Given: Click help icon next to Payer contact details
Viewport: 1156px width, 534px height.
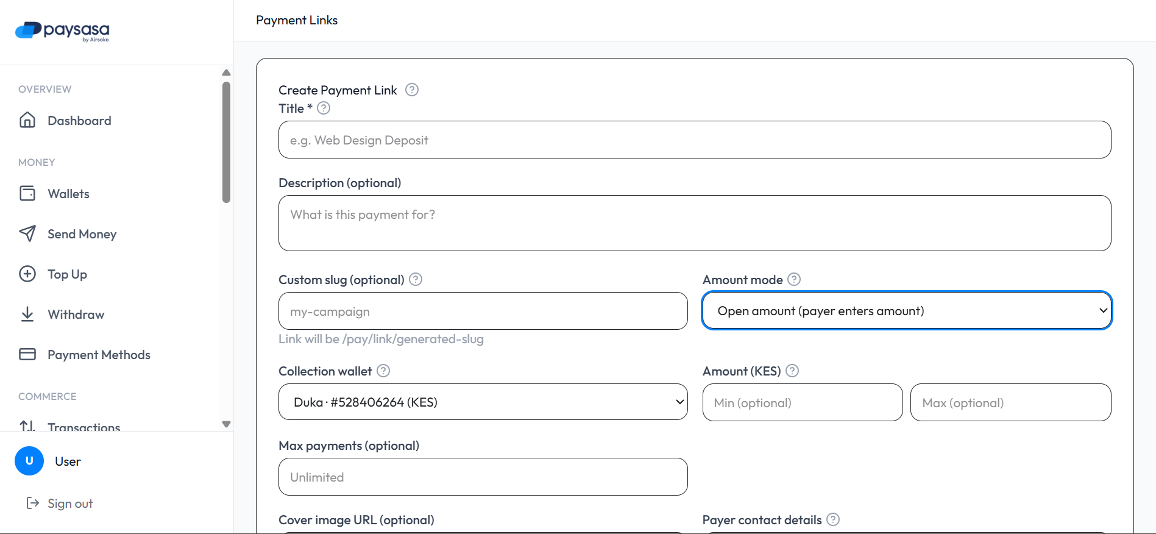Looking at the screenshot, I should point(833,519).
